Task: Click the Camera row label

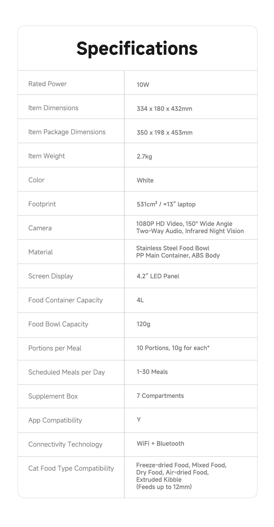Action: pos(40,228)
